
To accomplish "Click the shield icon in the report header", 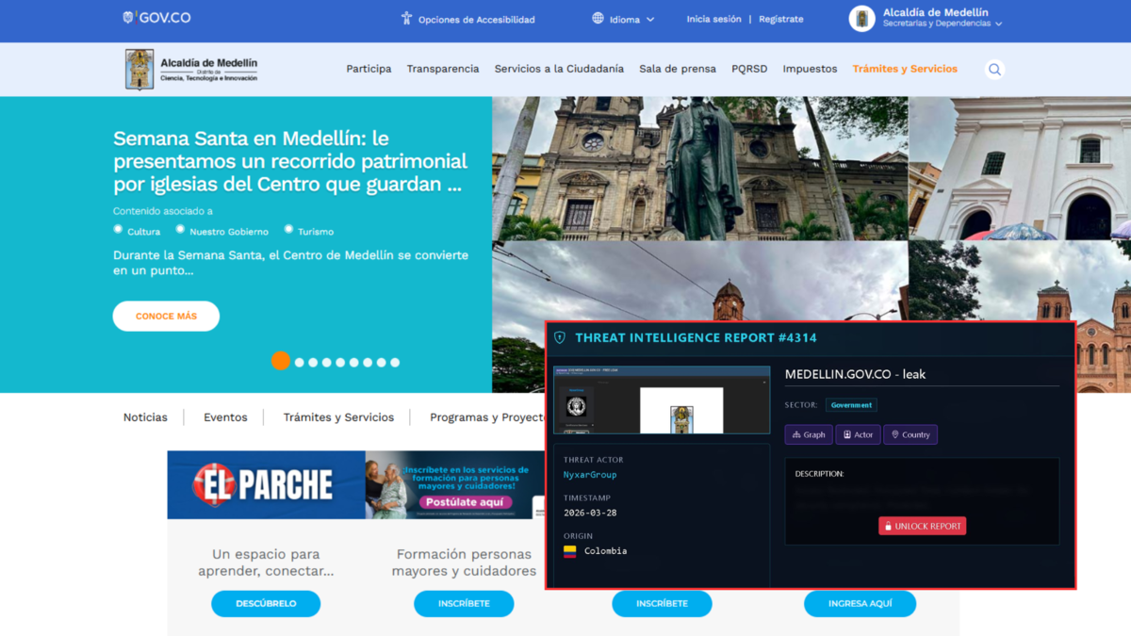I will (x=562, y=337).
